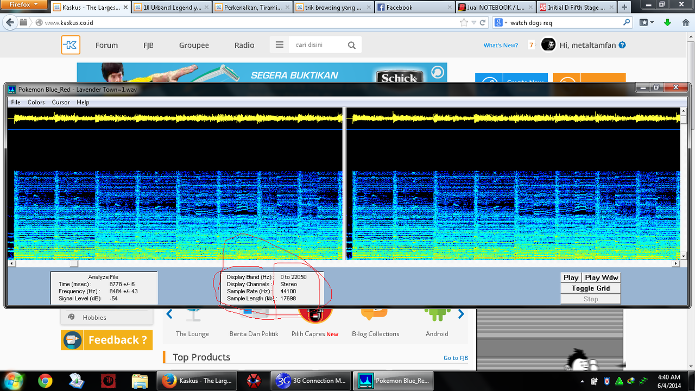Click the Kaskus logo icon
This screenshot has width=695, height=391.
(x=71, y=45)
